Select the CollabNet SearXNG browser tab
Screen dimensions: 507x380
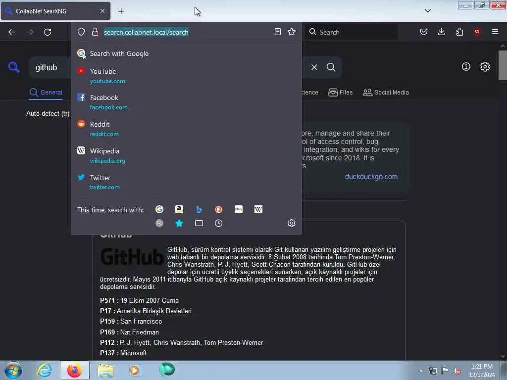pyautogui.click(x=55, y=11)
